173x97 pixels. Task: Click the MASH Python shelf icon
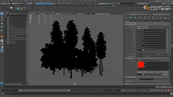pyautogui.click(x=24, y=8)
